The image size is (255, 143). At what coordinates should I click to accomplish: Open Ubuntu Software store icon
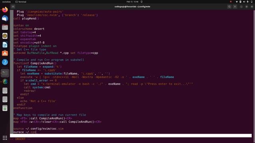(5, 53)
